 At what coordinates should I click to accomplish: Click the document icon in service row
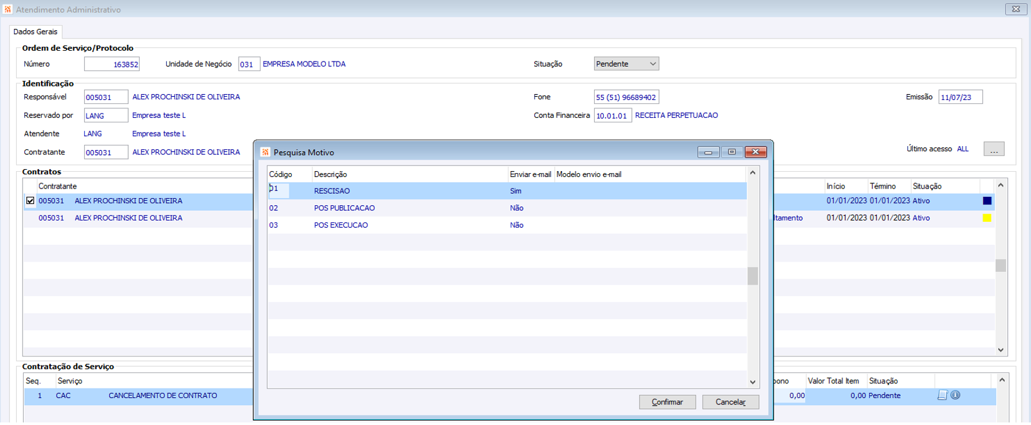click(942, 396)
